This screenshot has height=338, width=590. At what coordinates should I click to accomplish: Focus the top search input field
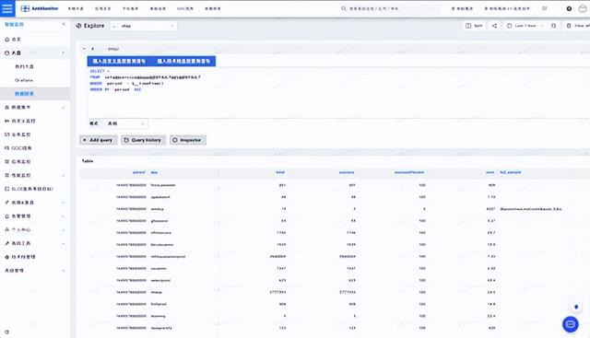(389, 8)
